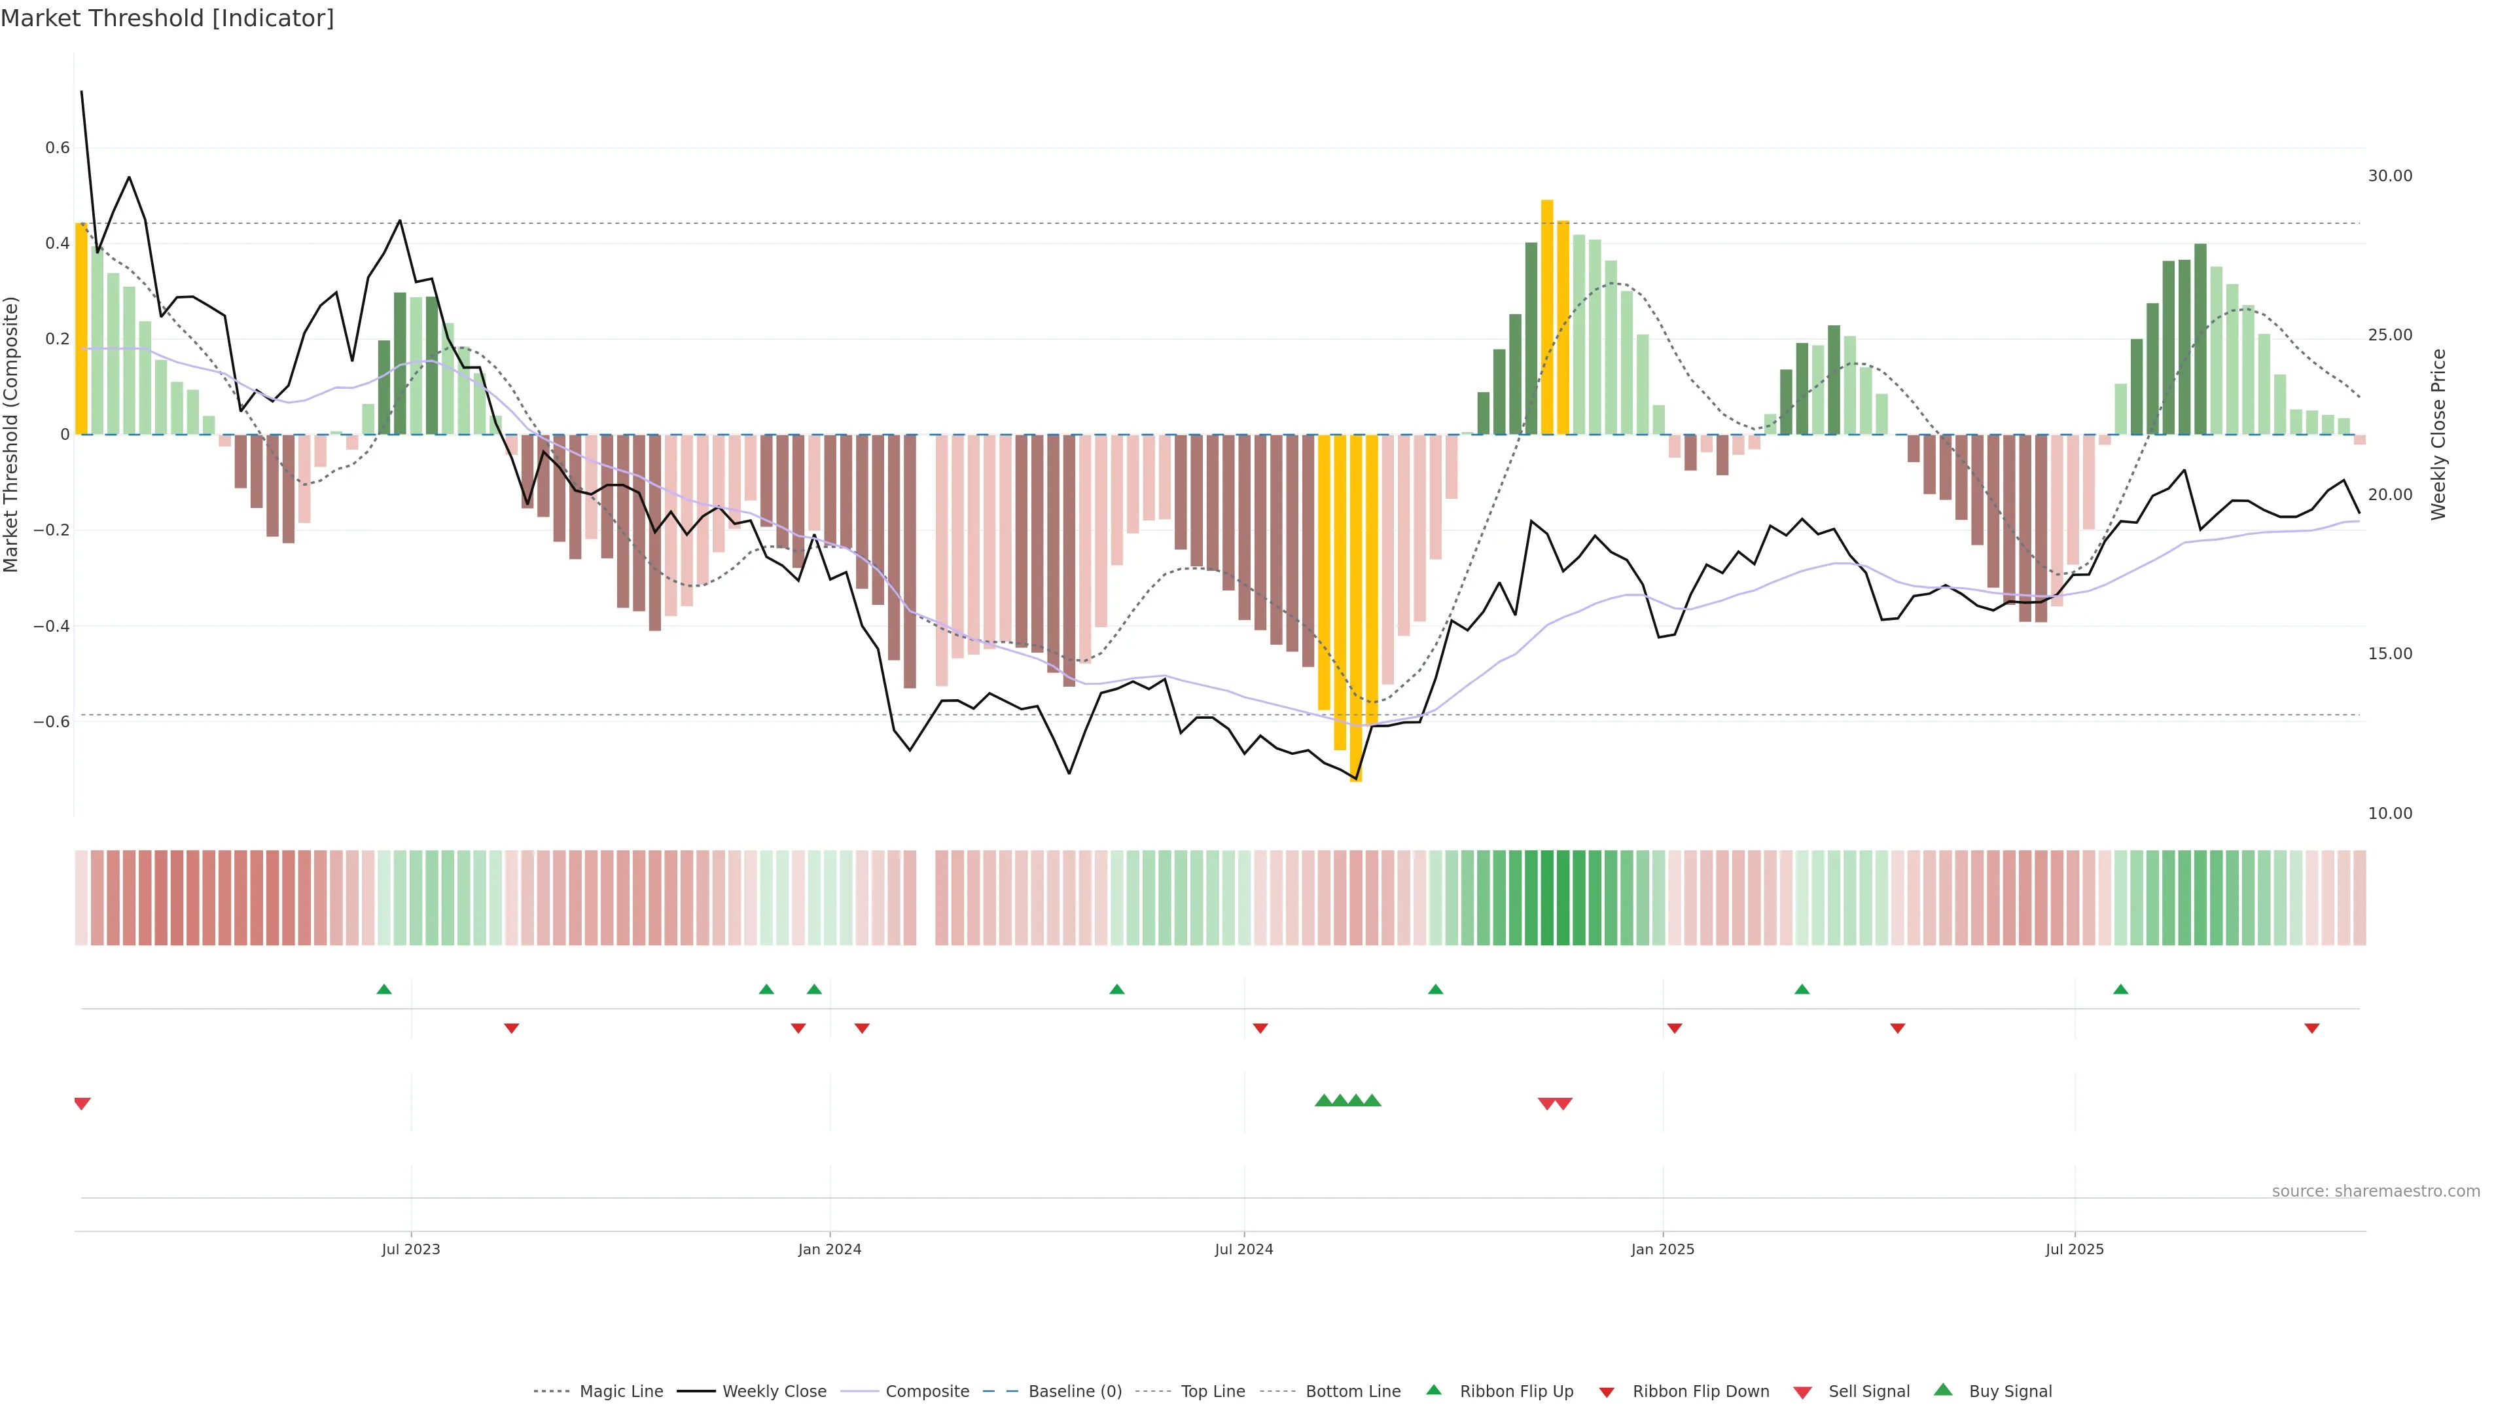This screenshot has height=1414, width=2513.
Task: Click the Market Threshold [Indicator] title
Action: (167, 18)
